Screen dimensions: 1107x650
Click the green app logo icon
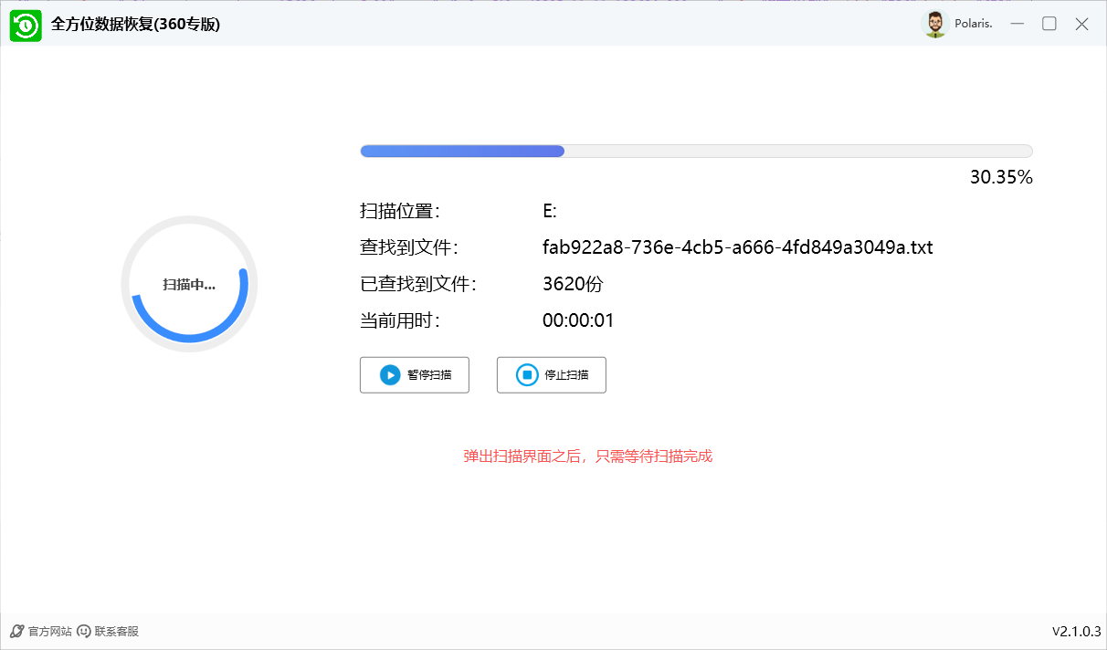click(x=26, y=25)
